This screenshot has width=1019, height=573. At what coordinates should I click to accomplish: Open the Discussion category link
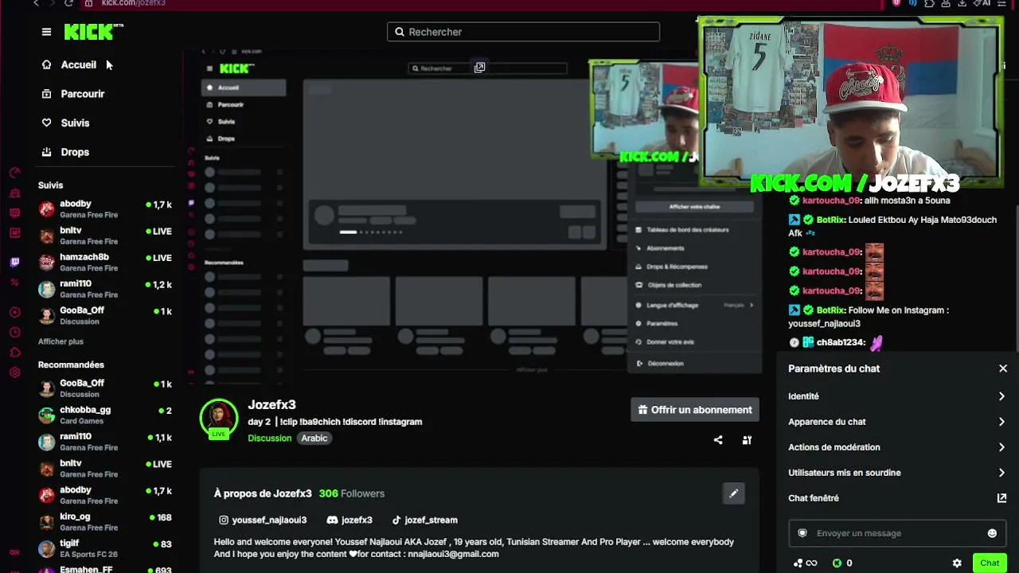click(269, 439)
